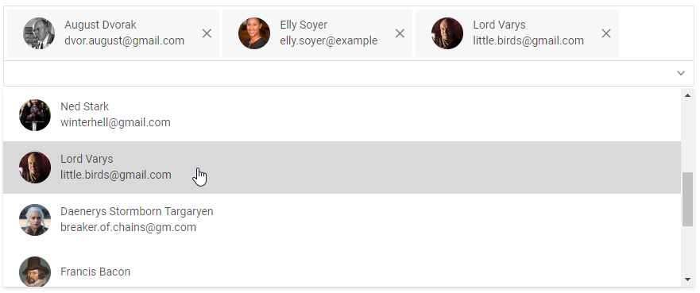Collapse the dropdown with chevron arrow
The image size is (700, 293).
point(681,73)
